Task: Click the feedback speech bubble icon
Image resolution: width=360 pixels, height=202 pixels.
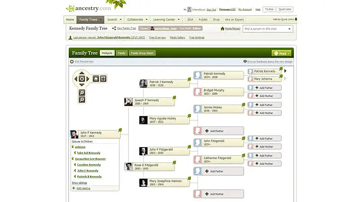Action: pyautogui.click(x=245, y=61)
